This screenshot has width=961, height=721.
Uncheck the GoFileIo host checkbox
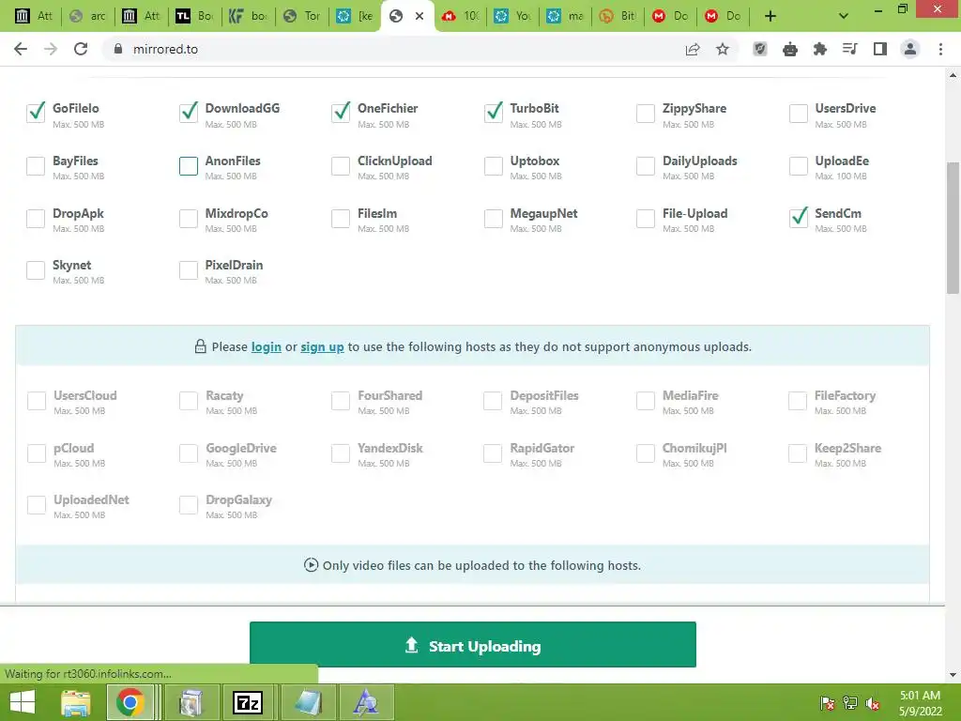pos(36,113)
